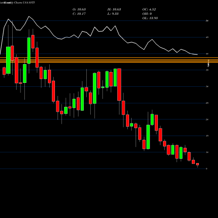Click the 34 price axis label
Image resolution: width=218 pixels, height=218 pixels.
pyautogui.click(x=207, y=86)
